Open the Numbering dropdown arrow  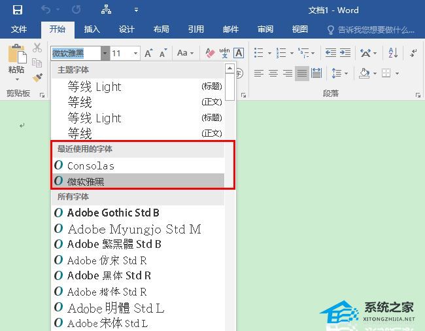point(292,53)
